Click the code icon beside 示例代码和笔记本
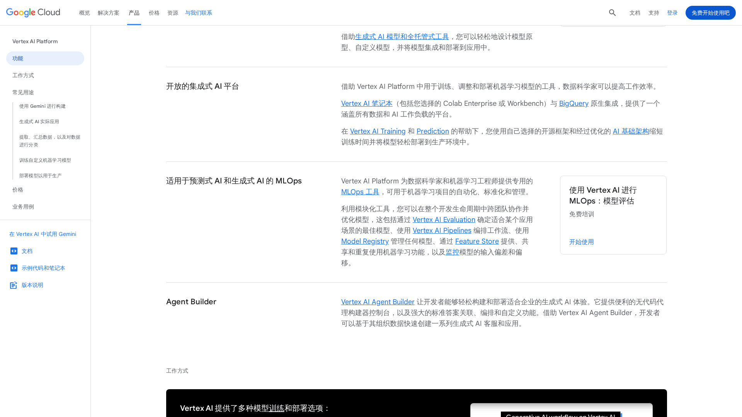This screenshot has height=417, width=742. click(14, 268)
